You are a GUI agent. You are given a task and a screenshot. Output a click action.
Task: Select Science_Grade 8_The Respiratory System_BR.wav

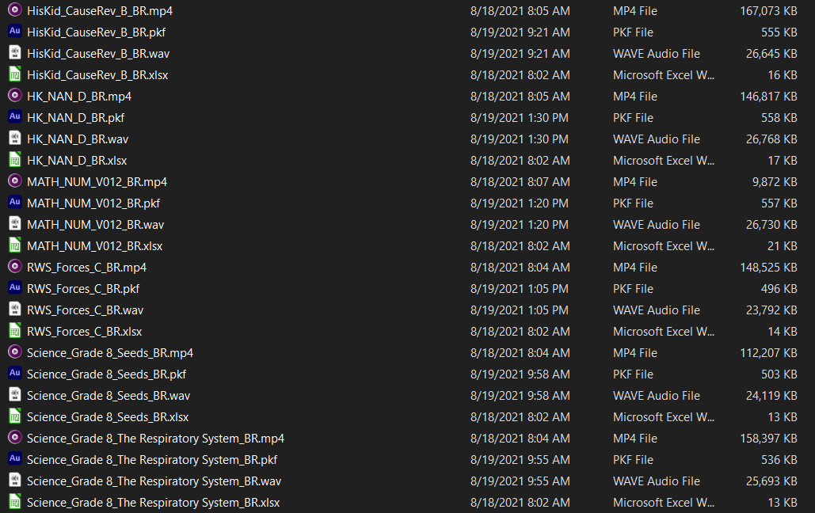(154, 481)
